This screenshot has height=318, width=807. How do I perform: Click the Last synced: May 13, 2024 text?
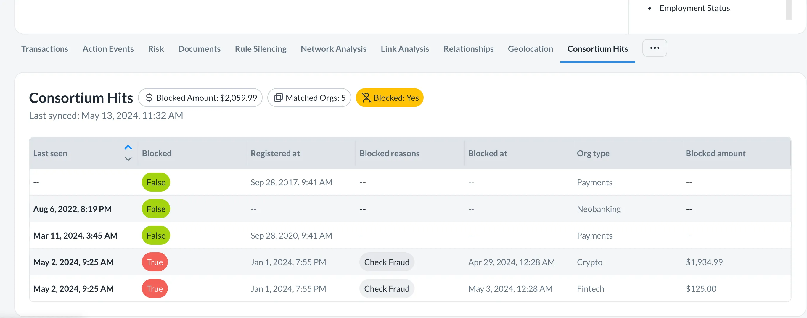(x=106, y=115)
